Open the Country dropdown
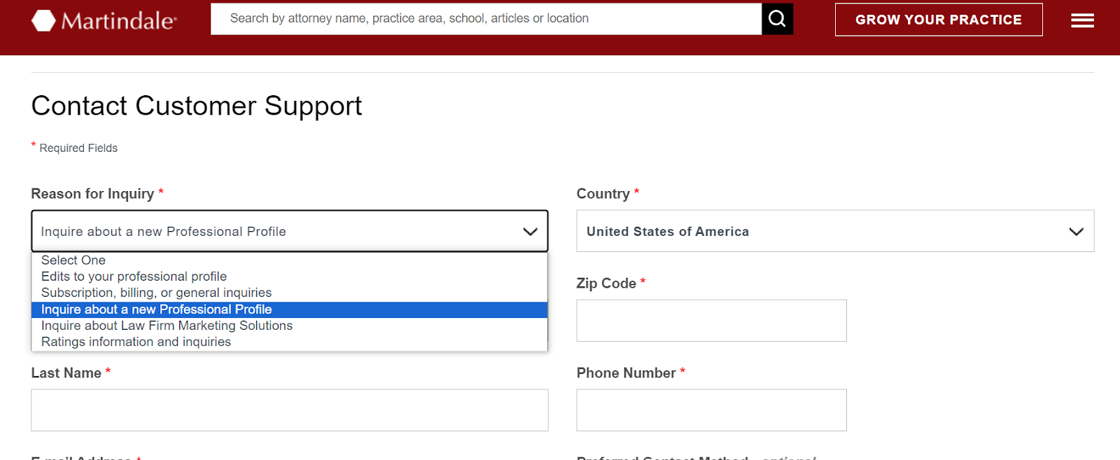Screen dimensions: 1120x460 [x=835, y=231]
